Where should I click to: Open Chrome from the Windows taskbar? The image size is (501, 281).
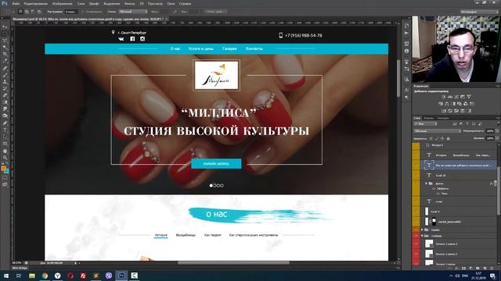45,276
